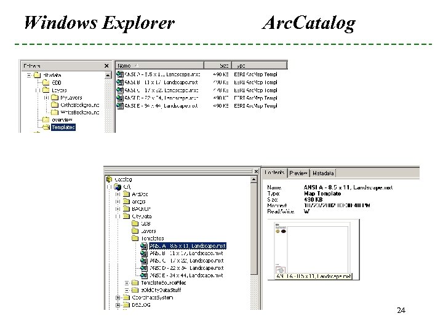
Task: Switch to the Preview tab
Action: pyautogui.click(x=298, y=173)
